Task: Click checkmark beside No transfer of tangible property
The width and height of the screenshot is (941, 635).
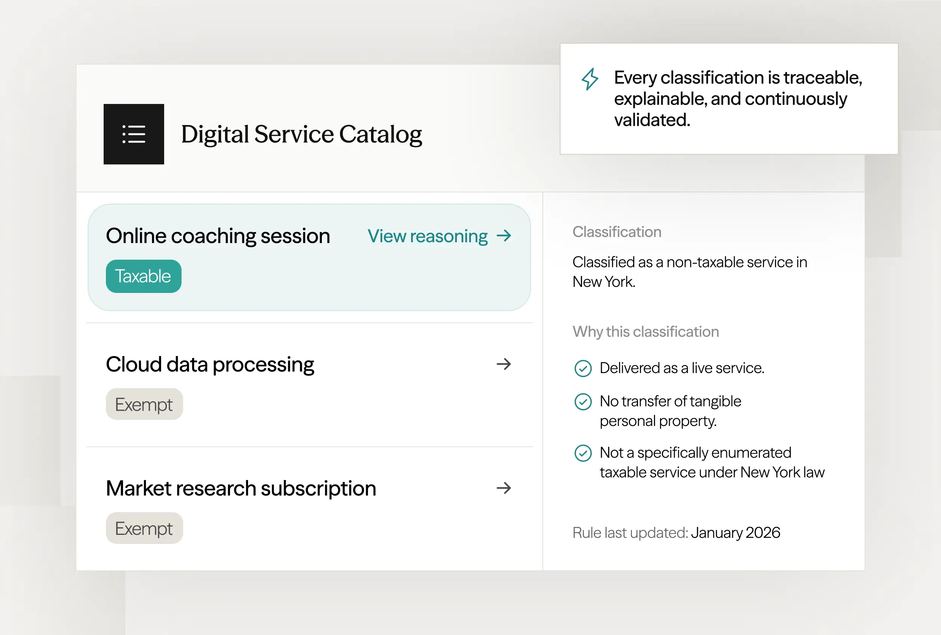Action: coord(583,402)
